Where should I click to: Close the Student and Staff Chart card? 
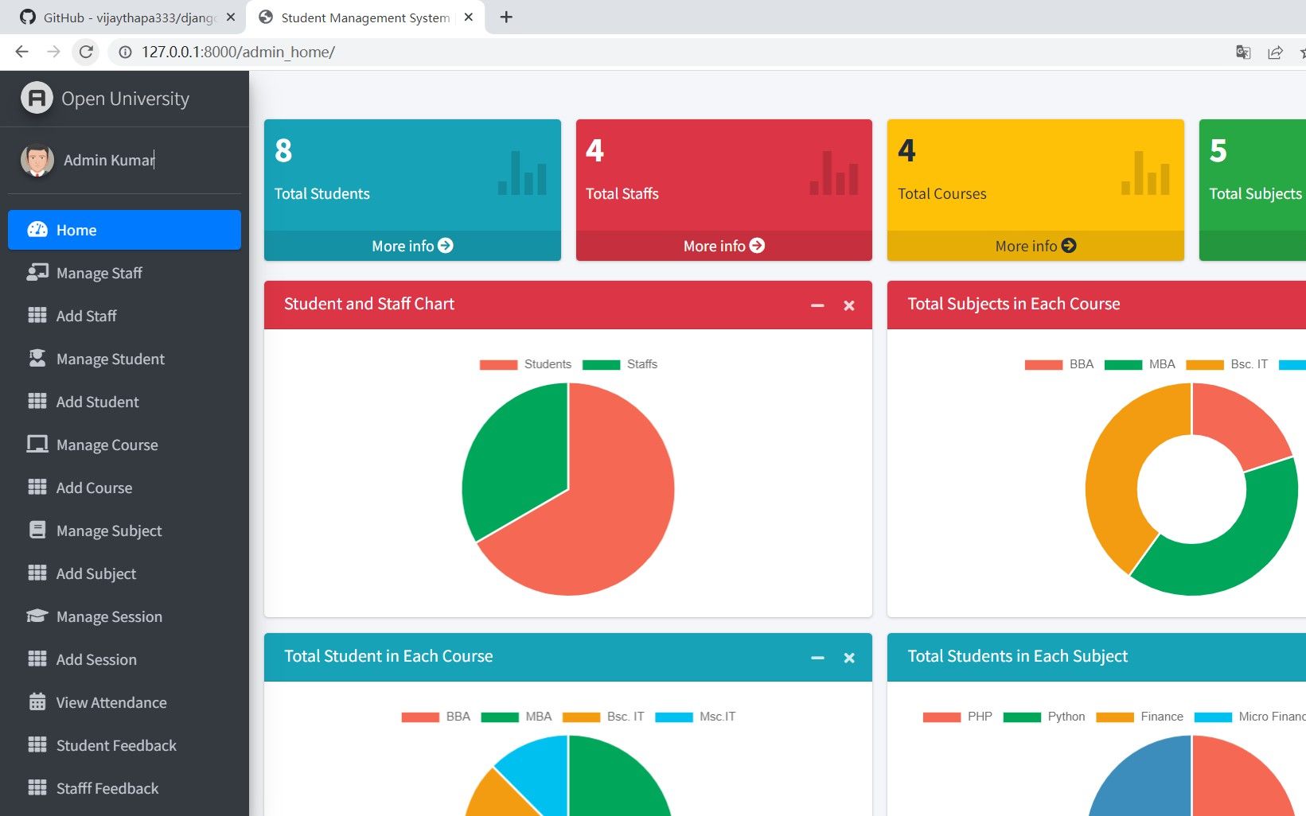pos(849,305)
